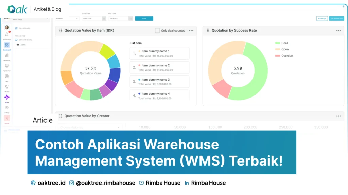Open the Master crown sidebar icon
The image size is (348, 195).
tap(7, 87)
